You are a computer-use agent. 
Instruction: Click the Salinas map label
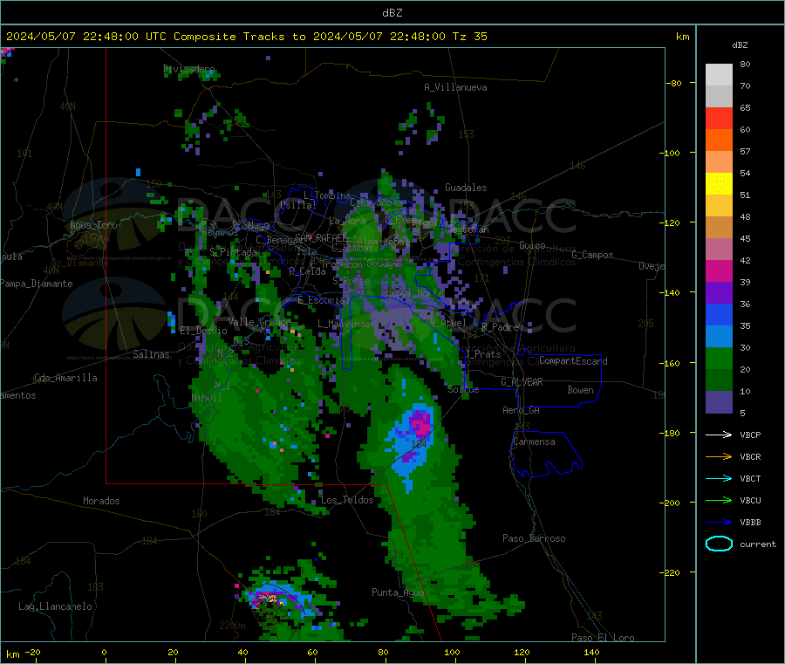coord(151,354)
